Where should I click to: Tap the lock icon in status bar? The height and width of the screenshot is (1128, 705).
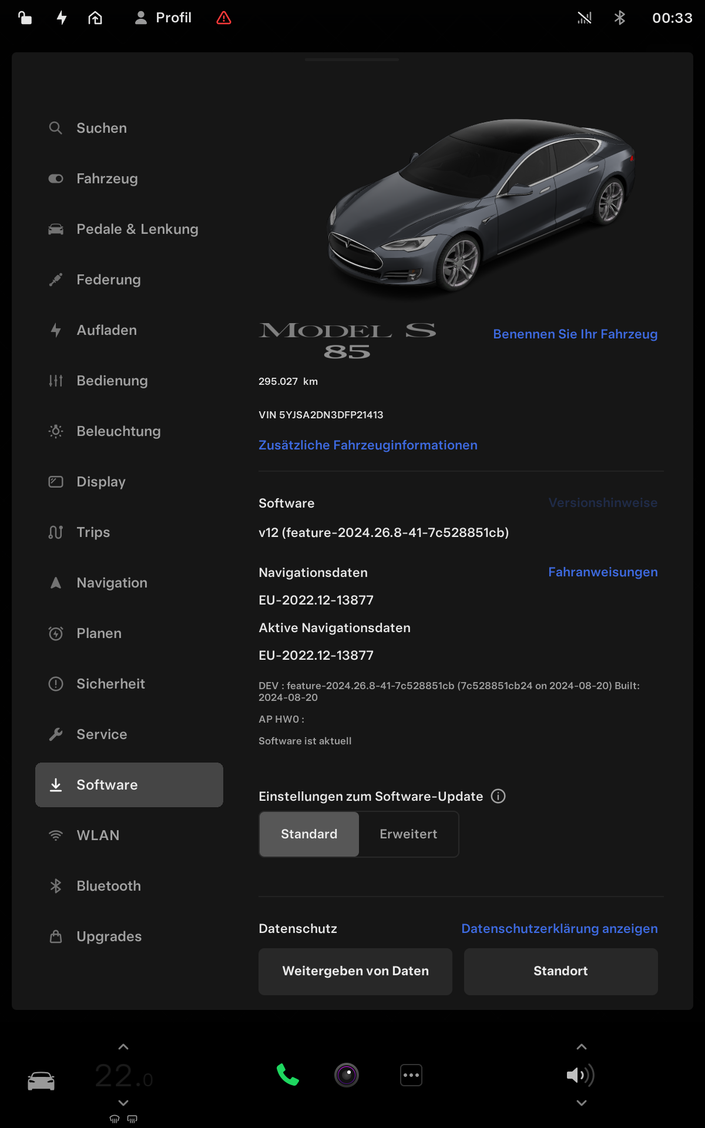pyautogui.click(x=25, y=18)
